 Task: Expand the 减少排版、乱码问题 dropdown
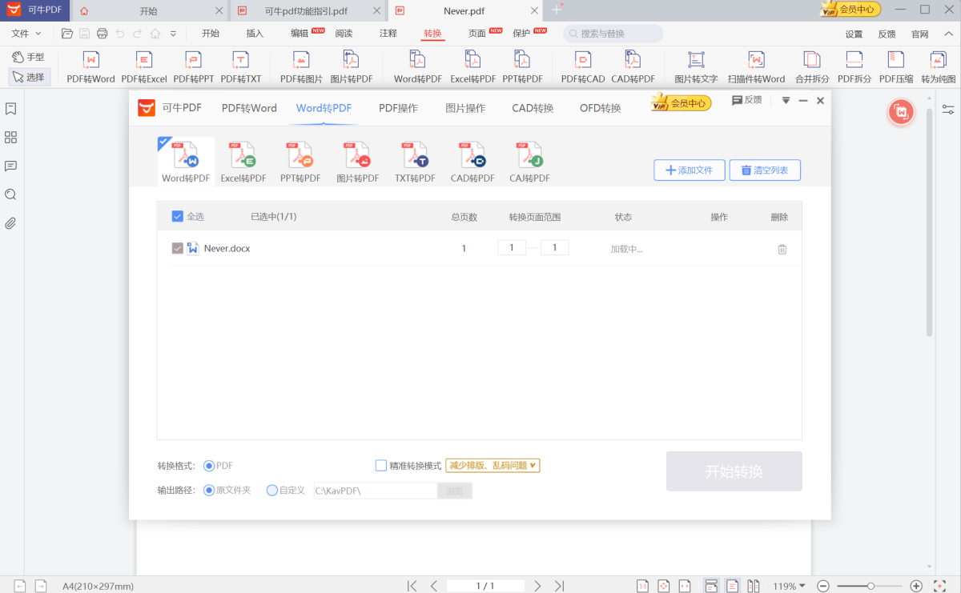(x=493, y=466)
